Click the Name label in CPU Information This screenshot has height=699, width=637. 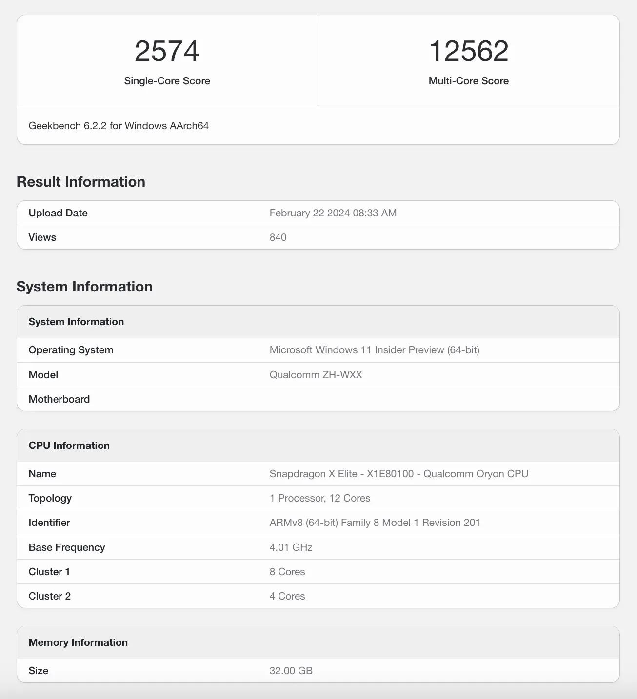(x=42, y=474)
